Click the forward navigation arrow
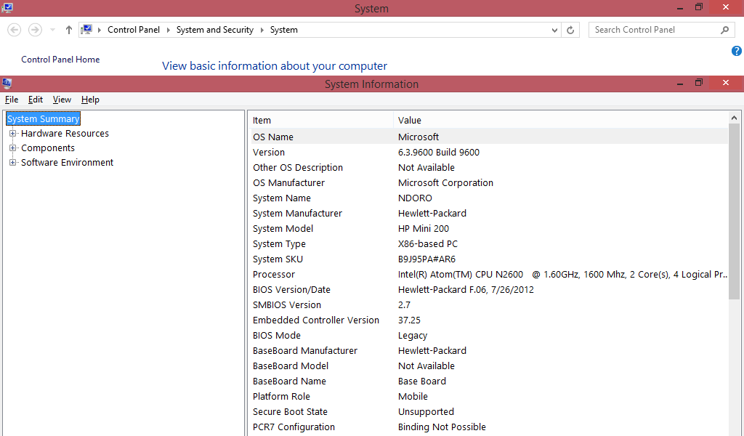The image size is (744, 436). coord(33,30)
